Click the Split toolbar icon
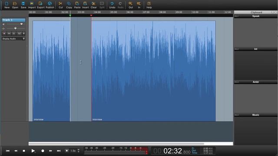Screen dimensions: 278x156 [x=102, y=5]
